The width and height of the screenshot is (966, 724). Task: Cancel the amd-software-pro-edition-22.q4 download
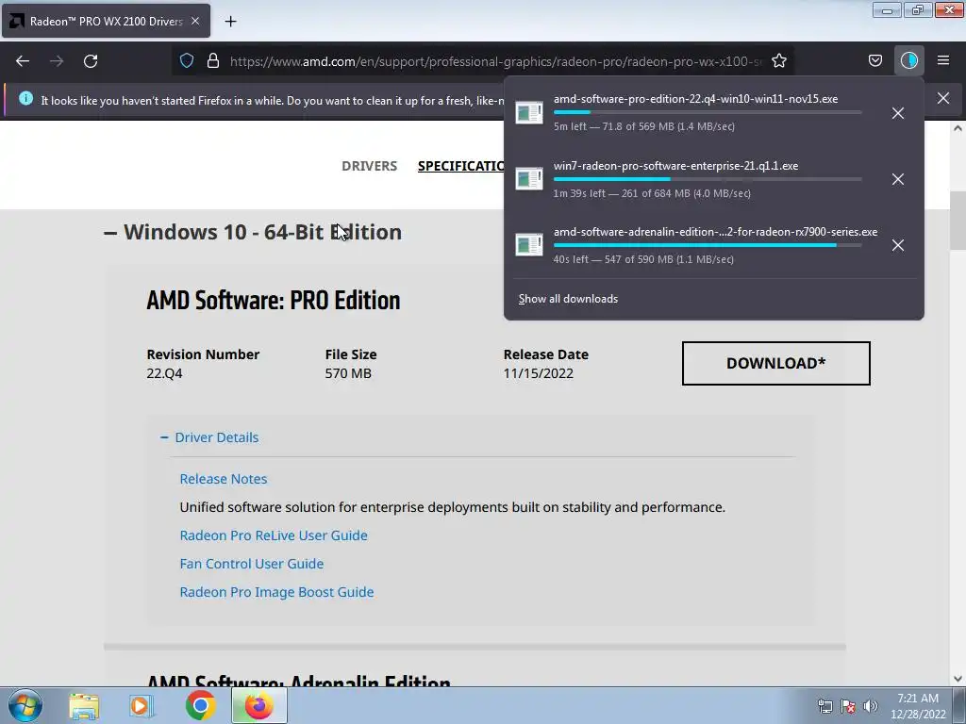pos(898,113)
